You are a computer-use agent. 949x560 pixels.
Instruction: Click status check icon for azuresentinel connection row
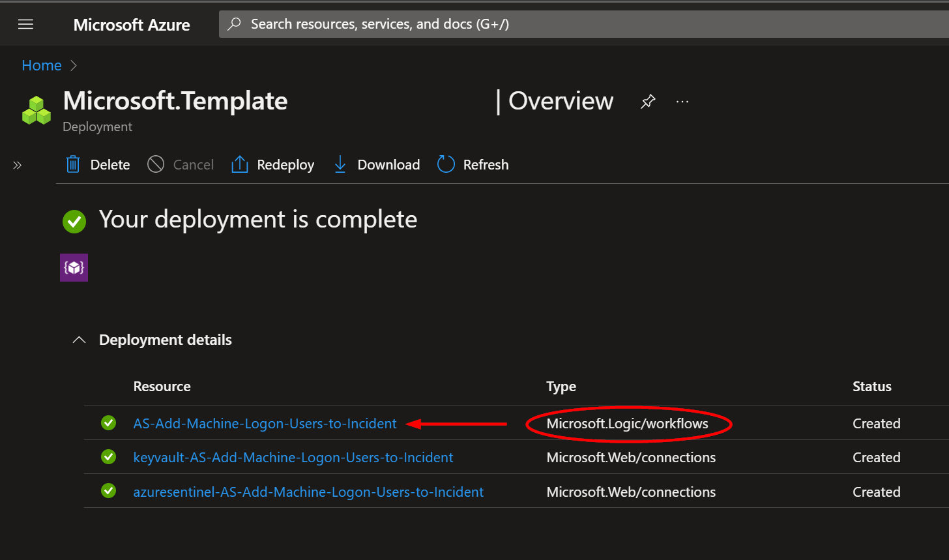point(109,491)
